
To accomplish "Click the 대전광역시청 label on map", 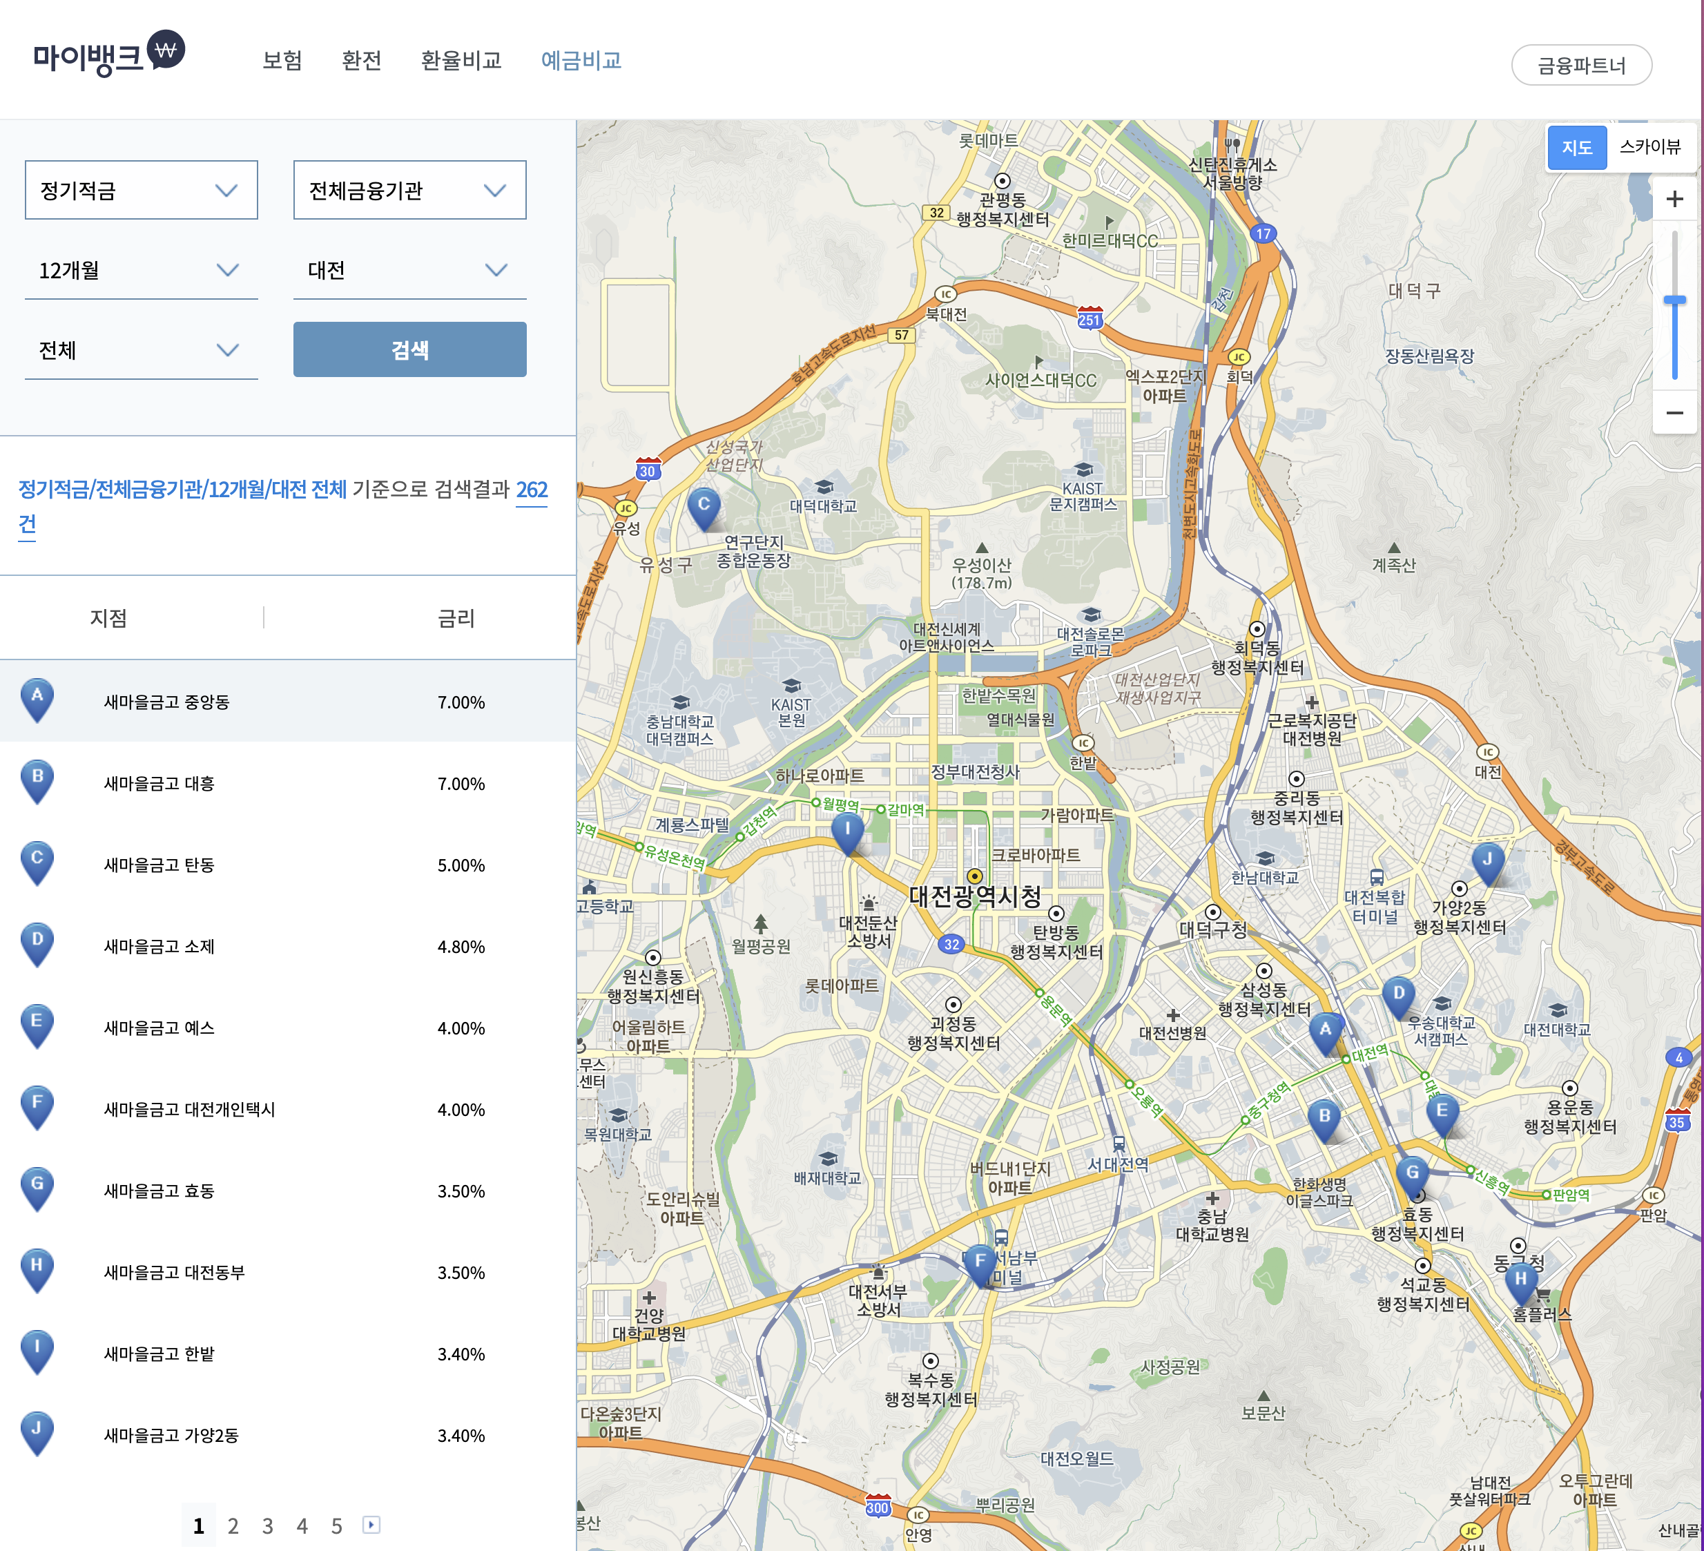I will [x=975, y=896].
